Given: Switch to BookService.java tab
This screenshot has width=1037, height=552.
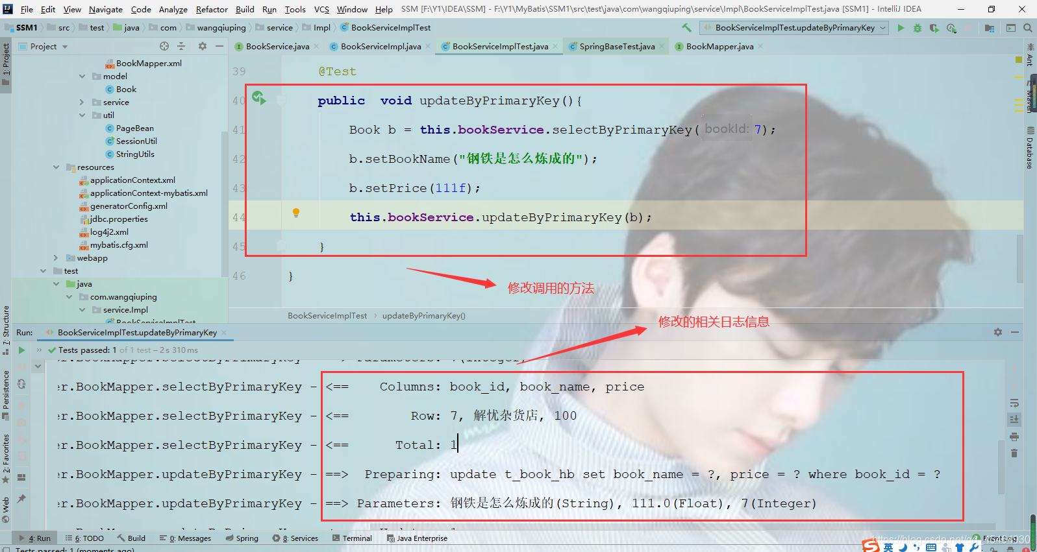Looking at the screenshot, I should [x=277, y=46].
